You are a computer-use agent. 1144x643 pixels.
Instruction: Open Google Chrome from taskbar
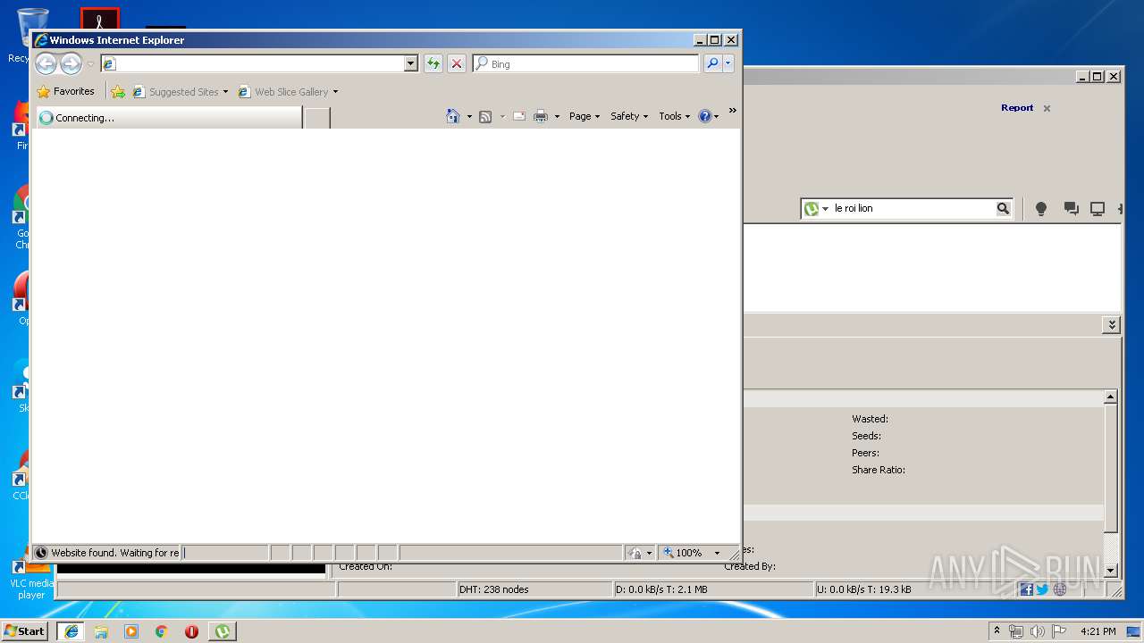(162, 631)
